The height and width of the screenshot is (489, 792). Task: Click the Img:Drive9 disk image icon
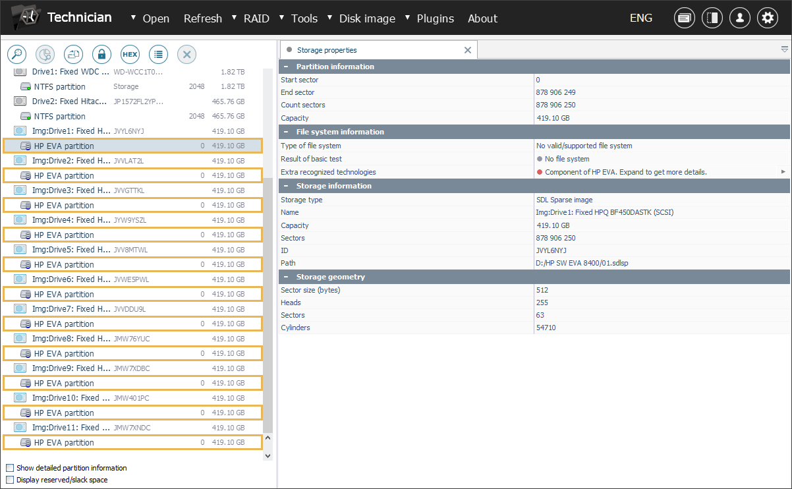click(20, 368)
